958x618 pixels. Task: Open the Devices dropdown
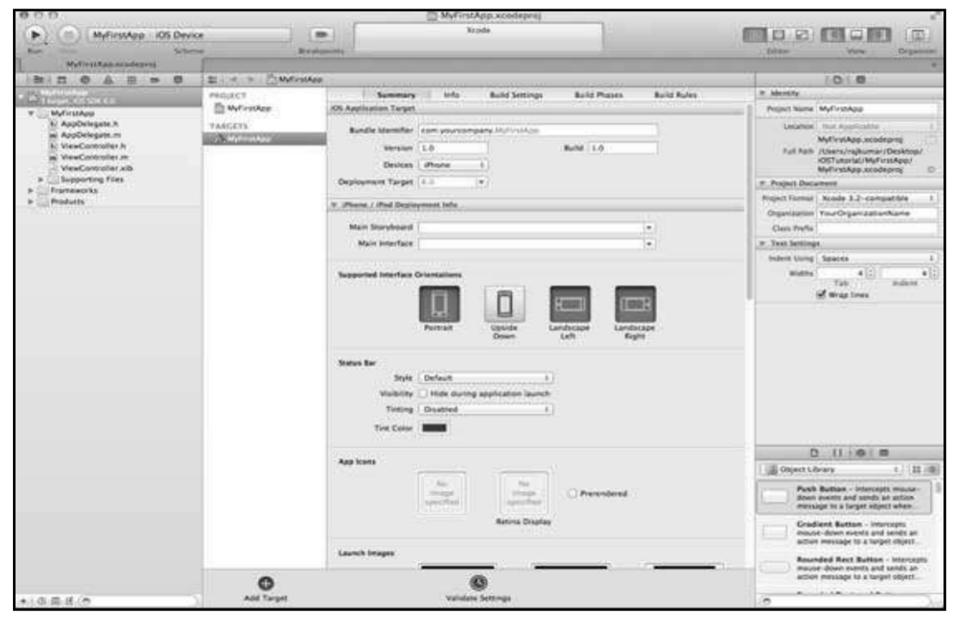(453, 165)
